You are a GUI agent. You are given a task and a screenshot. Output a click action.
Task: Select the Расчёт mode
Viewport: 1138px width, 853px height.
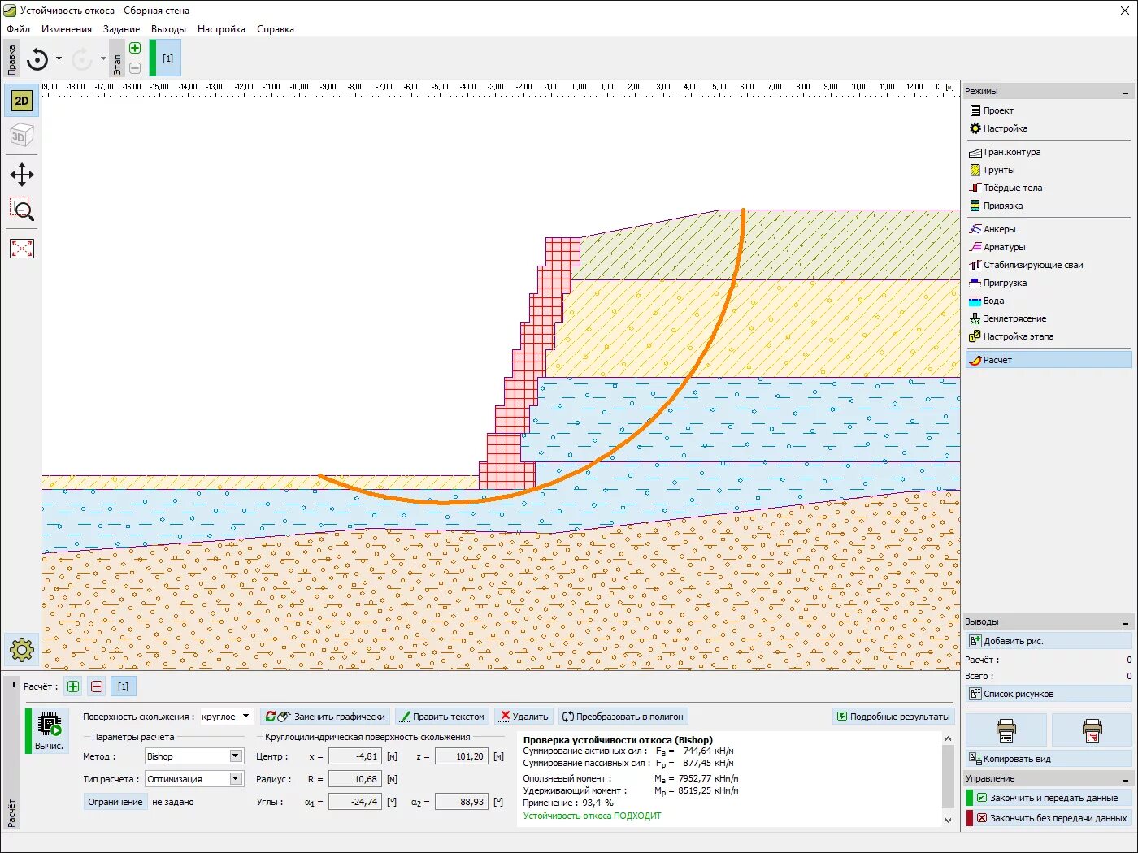tap(1049, 360)
